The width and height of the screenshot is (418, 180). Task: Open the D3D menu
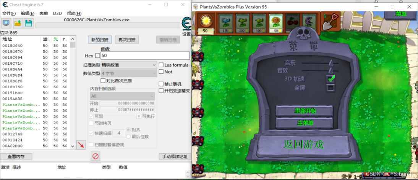pyautogui.click(x=57, y=14)
